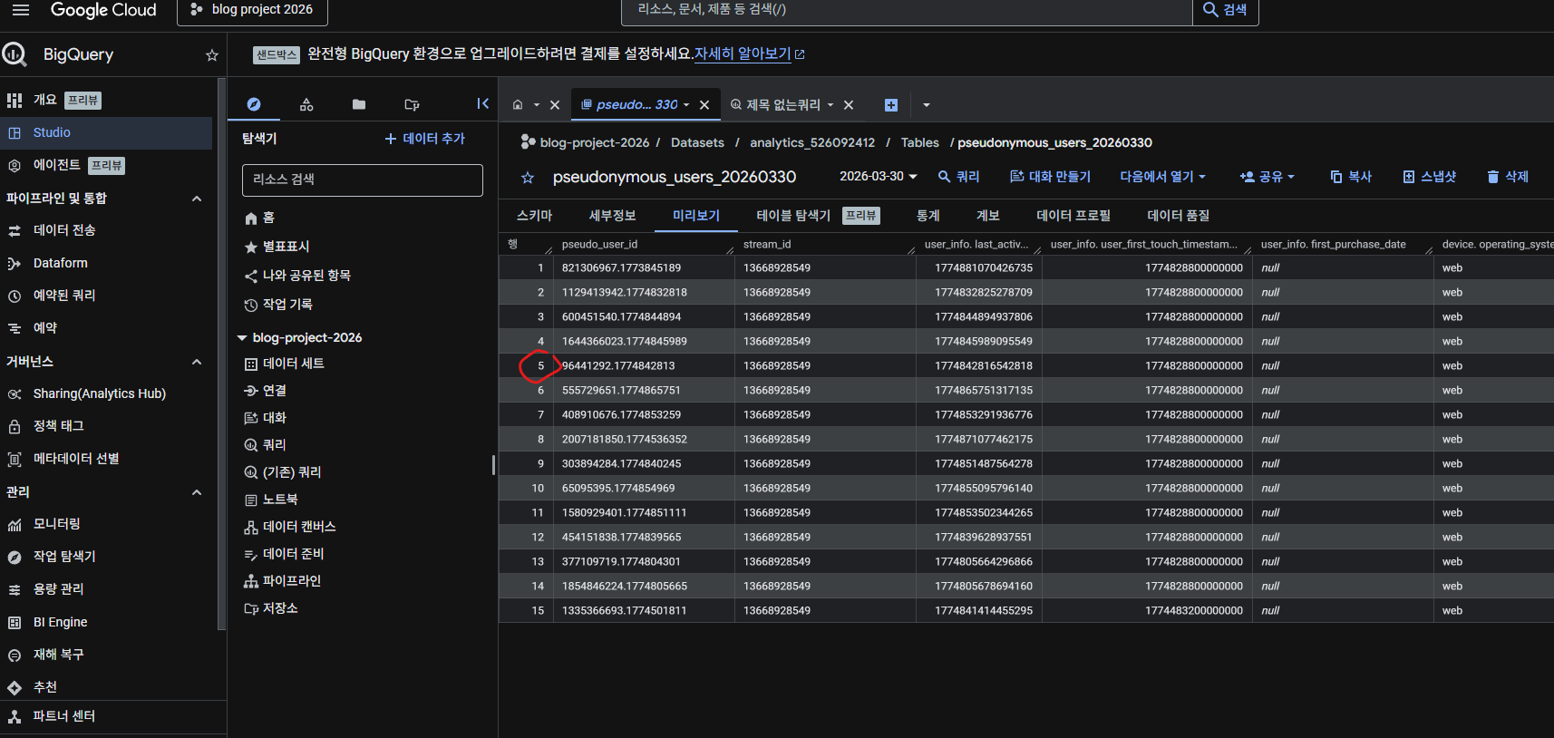Open Sharing(Analytics Hub) in sidebar
Viewport: 1554px width, 738px height.
[x=99, y=393]
